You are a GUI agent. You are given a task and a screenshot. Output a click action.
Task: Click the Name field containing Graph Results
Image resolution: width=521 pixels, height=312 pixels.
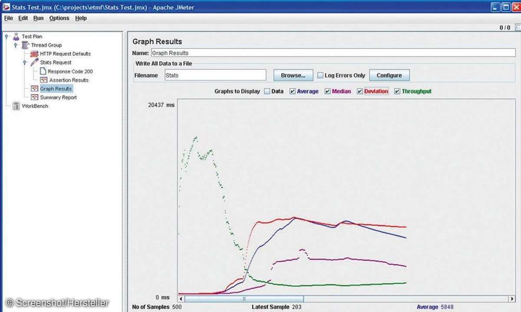[333, 53]
